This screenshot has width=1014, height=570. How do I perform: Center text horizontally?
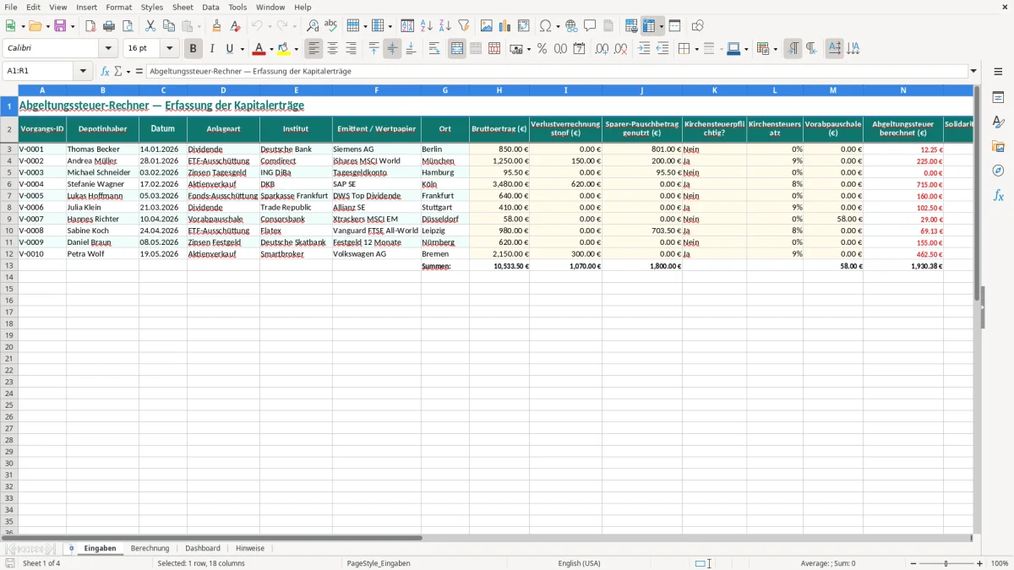pos(333,49)
